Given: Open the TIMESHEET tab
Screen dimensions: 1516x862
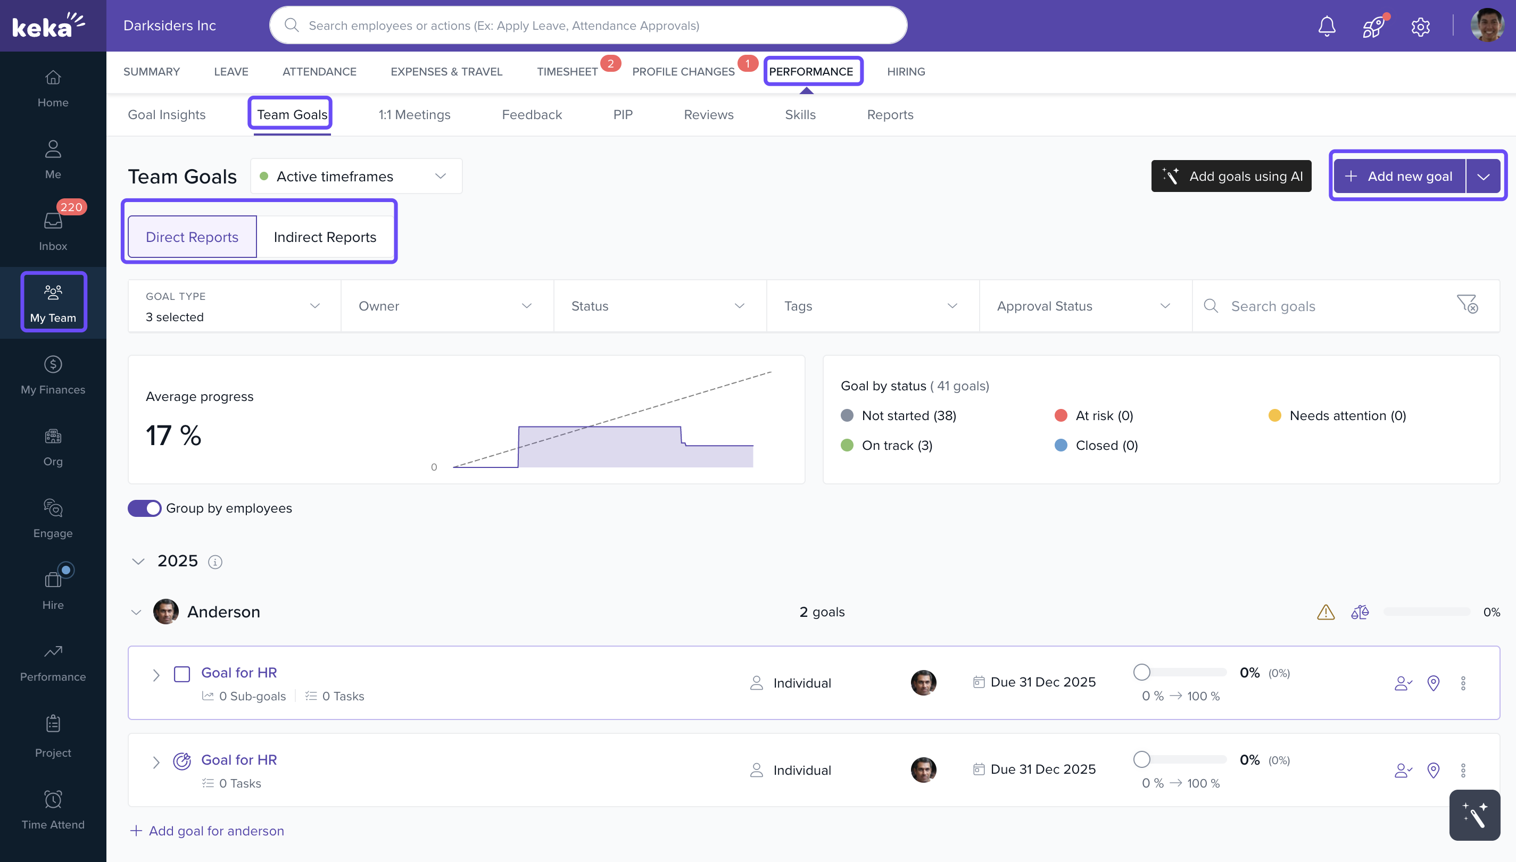Looking at the screenshot, I should (567, 72).
